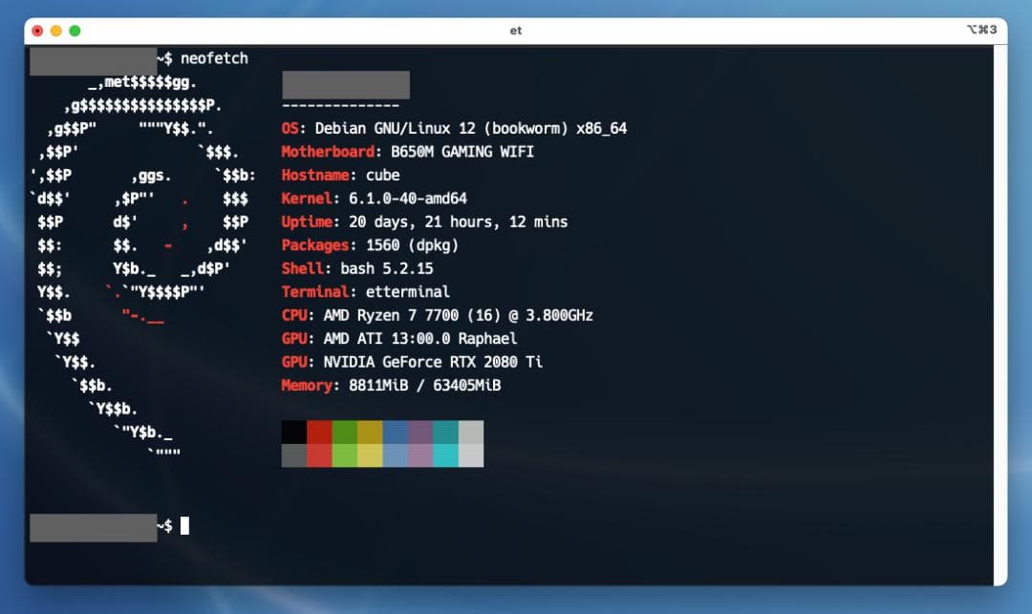Click the light gray palette block in the bottom row

tap(471, 455)
